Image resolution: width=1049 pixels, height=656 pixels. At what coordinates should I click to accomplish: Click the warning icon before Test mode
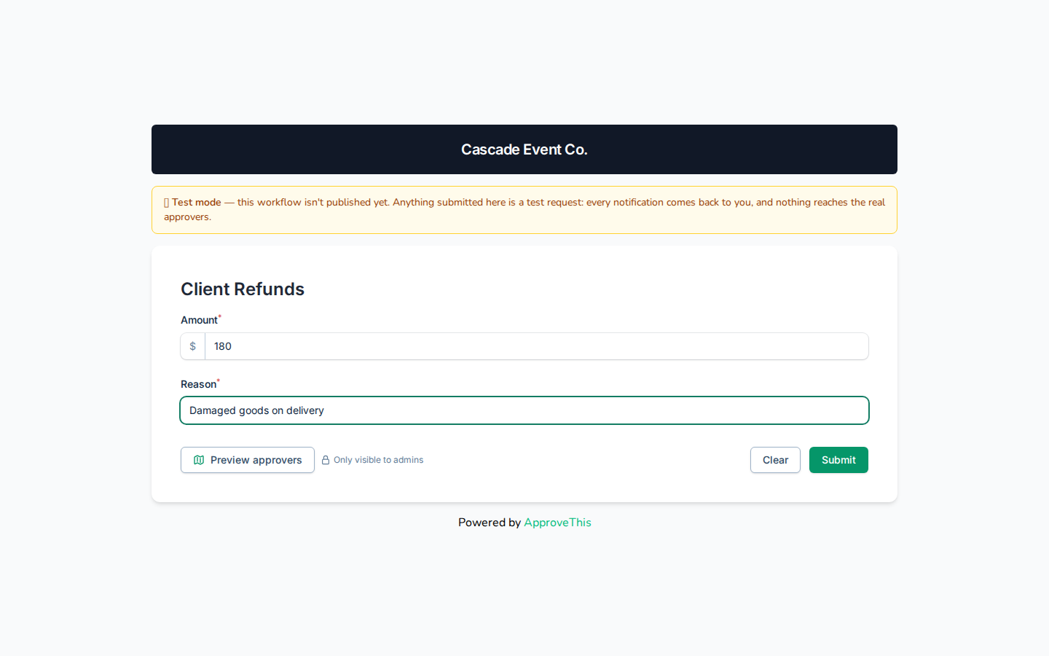coord(166,203)
